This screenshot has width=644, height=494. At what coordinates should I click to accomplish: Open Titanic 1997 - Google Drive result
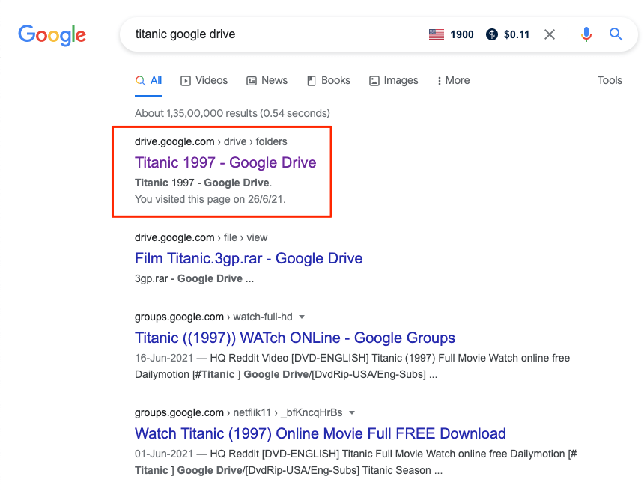click(x=225, y=162)
